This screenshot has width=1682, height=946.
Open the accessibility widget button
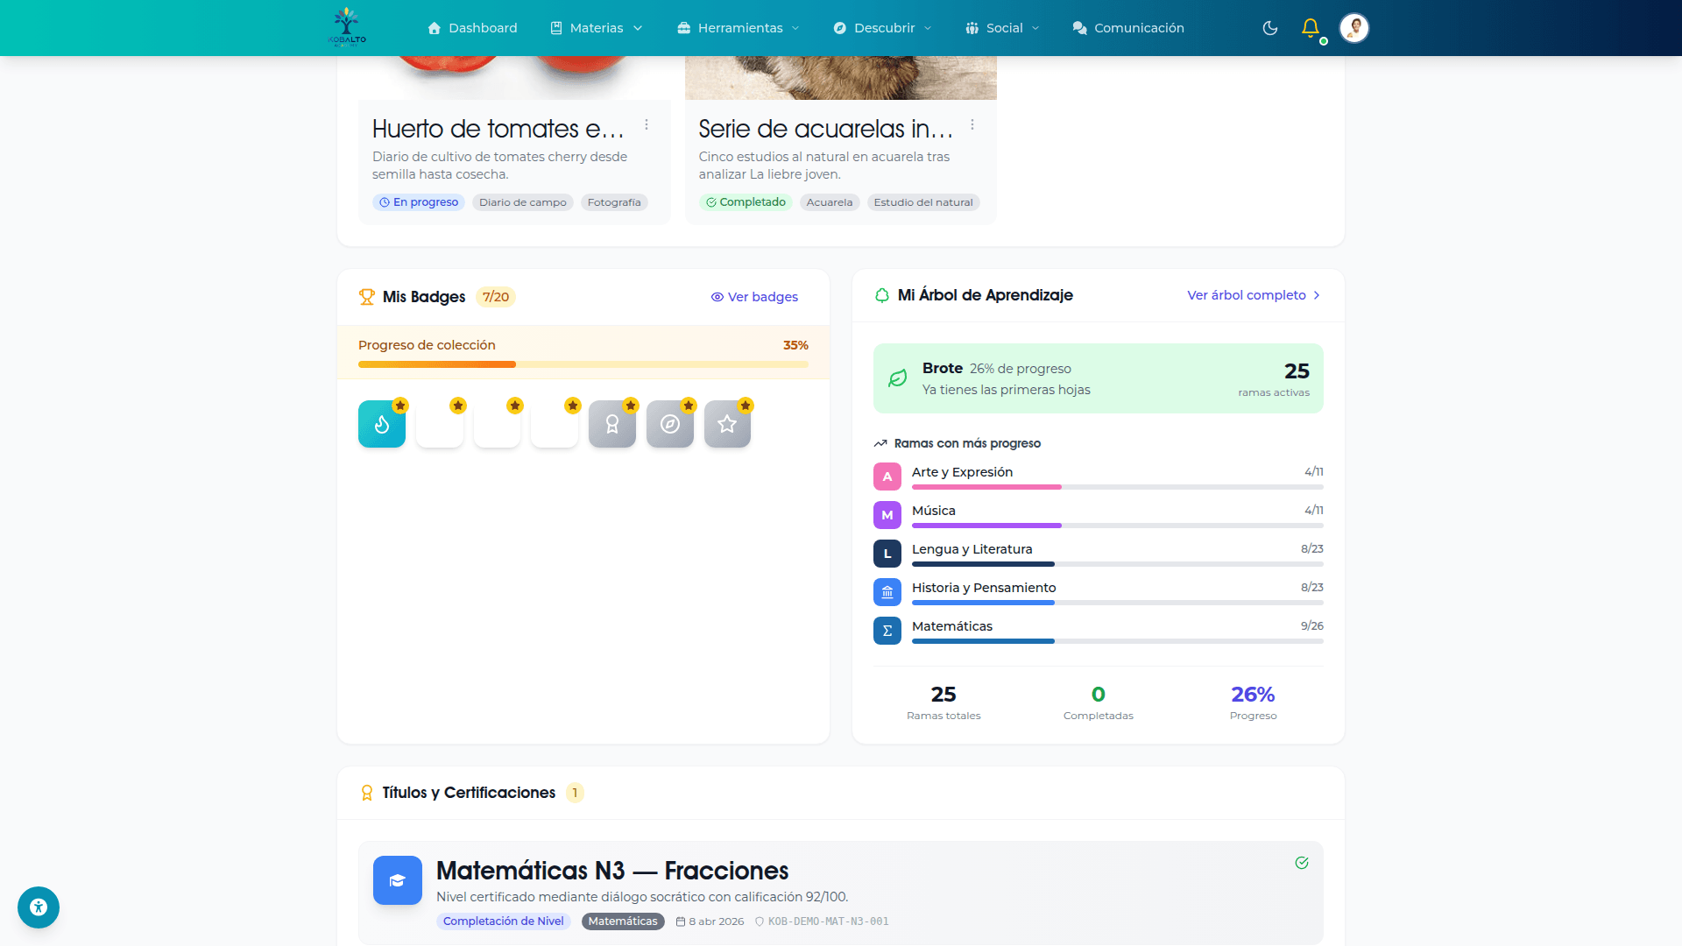[39, 907]
